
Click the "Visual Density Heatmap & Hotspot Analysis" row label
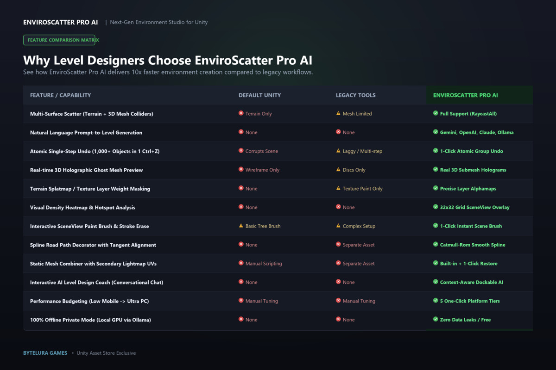point(83,208)
